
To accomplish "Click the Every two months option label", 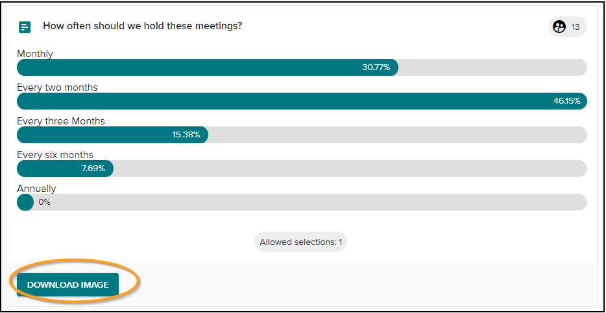I will [57, 87].
